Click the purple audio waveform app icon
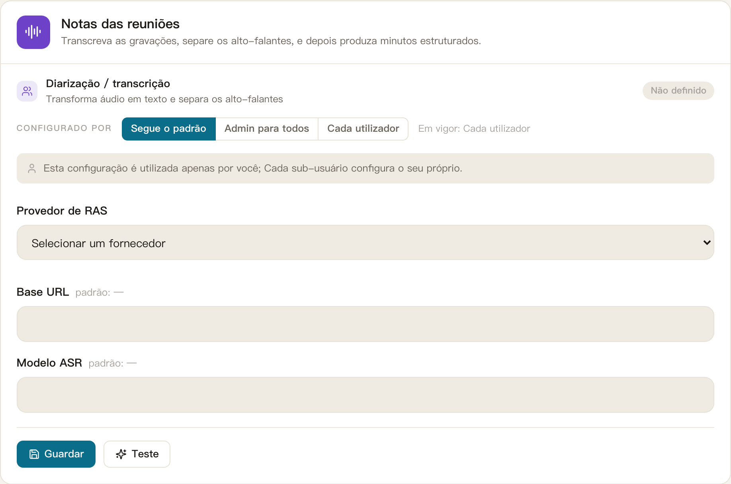 pyautogui.click(x=33, y=32)
